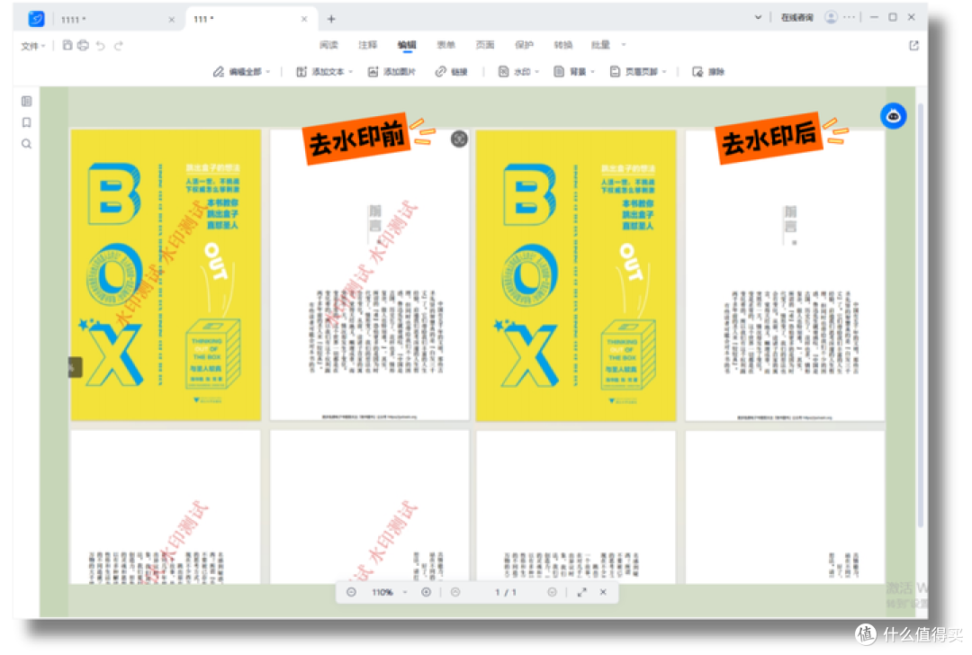Close the "1111" tab
Image resolution: width=972 pixels, height=655 pixels.
click(172, 20)
